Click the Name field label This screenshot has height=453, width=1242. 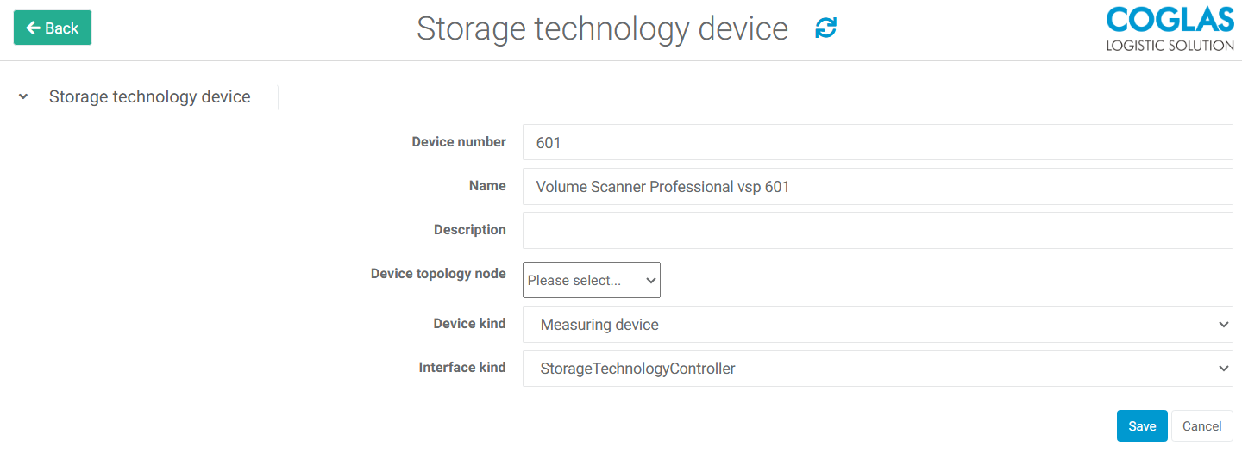click(487, 186)
